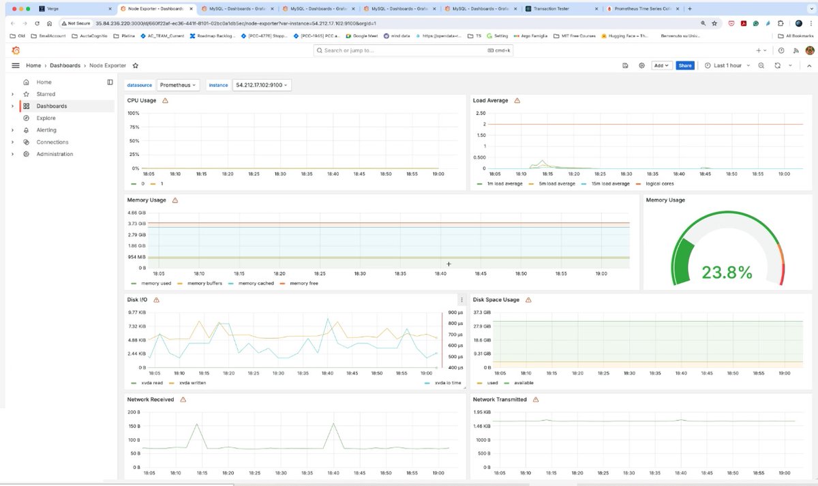Click the xvda io time legend color swatch

pyautogui.click(x=429, y=383)
